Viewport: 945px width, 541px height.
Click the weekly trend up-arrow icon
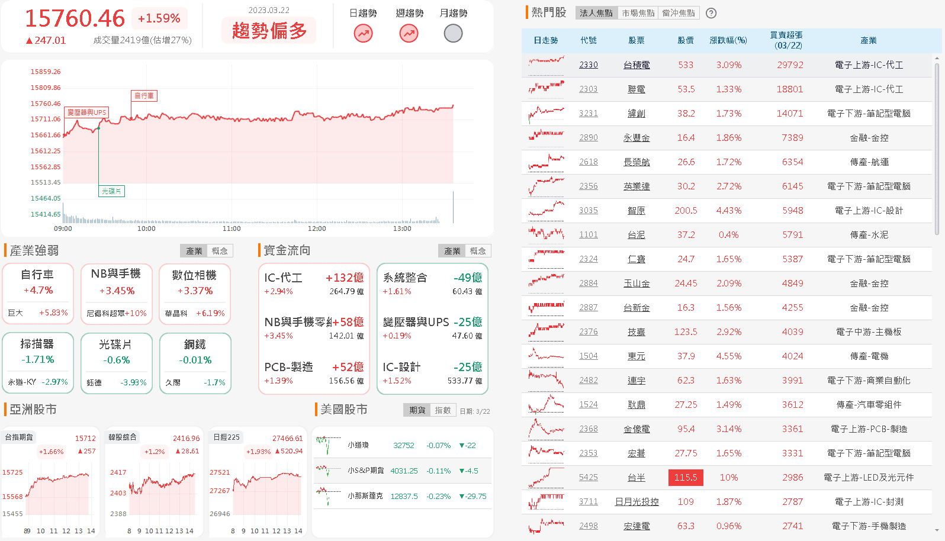pyautogui.click(x=409, y=34)
